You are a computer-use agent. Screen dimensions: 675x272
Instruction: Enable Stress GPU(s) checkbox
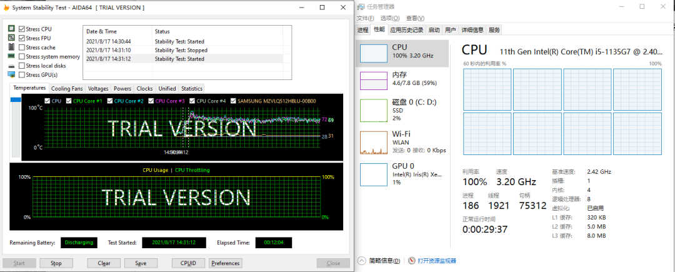point(21,75)
